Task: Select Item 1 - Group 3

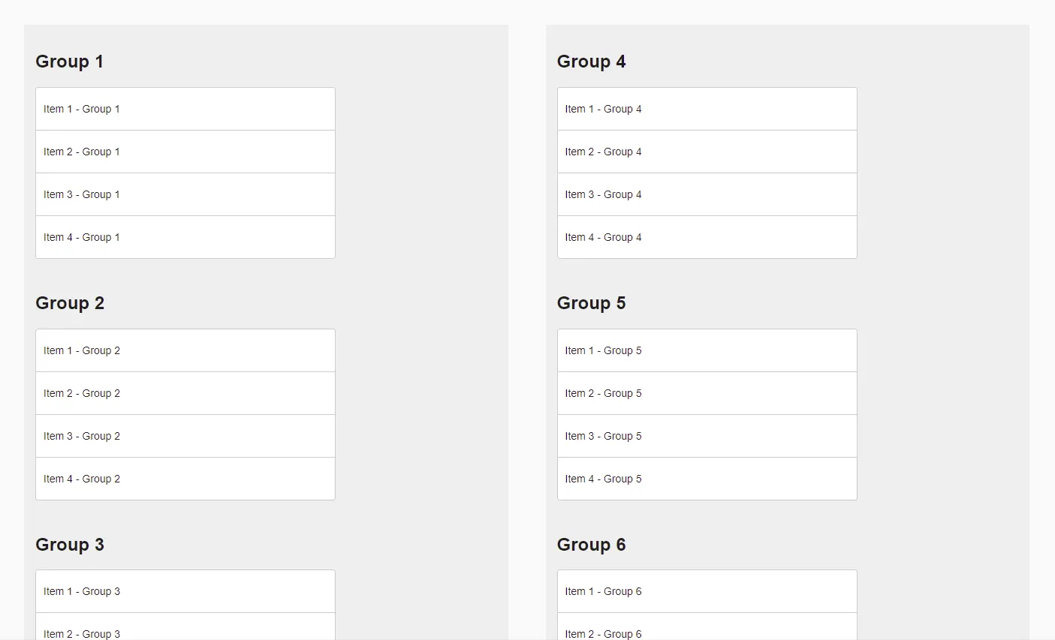Action: (185, 591)
